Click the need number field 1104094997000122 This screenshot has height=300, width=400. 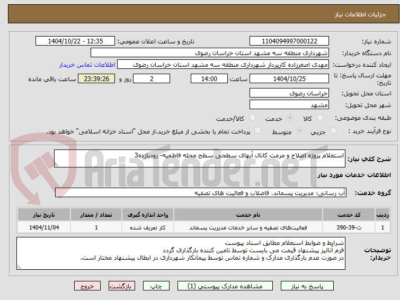[x=289, y=41]
